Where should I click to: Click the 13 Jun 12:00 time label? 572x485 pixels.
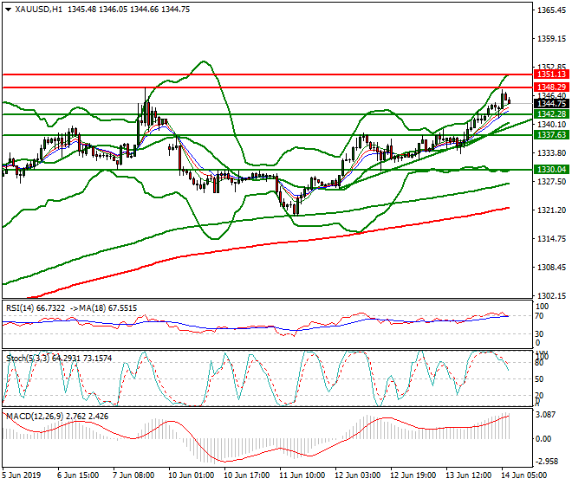[x=468, y=475]
